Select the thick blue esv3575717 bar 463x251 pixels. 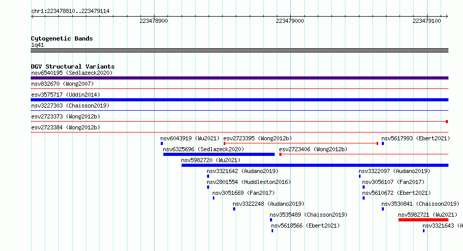pos(239,100)
